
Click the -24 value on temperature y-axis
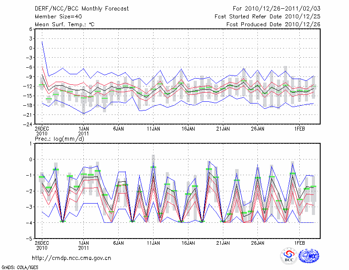pyautogui.click(x=28, y=124)
